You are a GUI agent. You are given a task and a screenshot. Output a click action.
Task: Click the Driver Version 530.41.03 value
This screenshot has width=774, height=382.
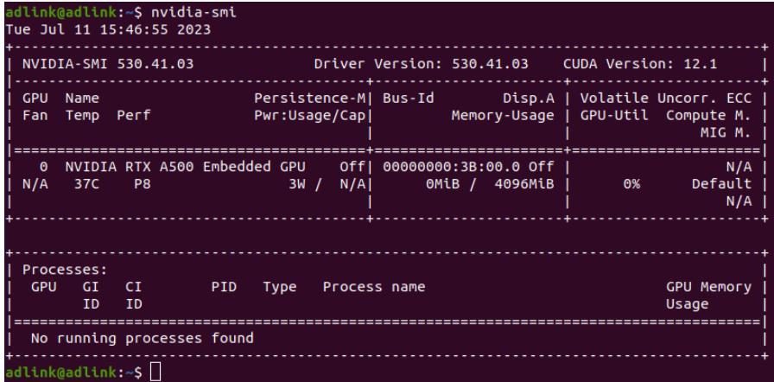click(421, 64)
